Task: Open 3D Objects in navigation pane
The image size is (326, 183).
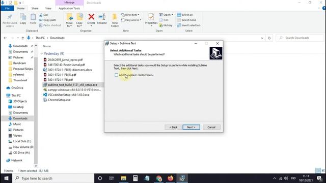Action: (x=20, y=101)
